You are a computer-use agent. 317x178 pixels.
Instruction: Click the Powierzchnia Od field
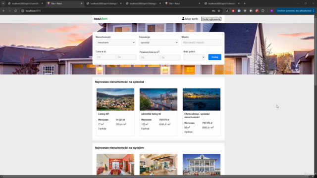(150, 57)
